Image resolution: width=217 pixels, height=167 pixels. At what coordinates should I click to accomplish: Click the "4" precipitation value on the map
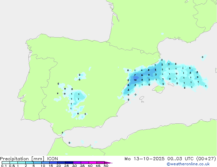pyautogui.click(x=142, y=70)
